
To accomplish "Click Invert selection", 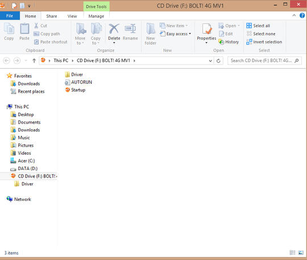I will point(264,42).
